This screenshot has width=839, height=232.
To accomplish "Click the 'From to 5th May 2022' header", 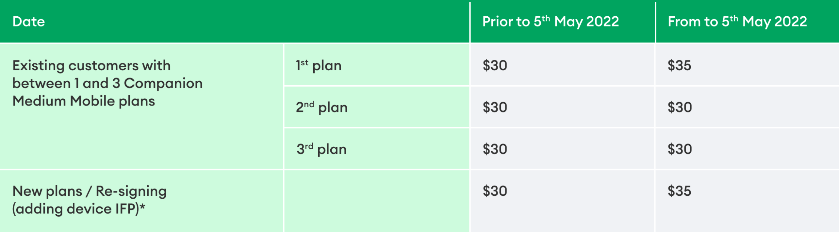I will (x=737, y=22).
